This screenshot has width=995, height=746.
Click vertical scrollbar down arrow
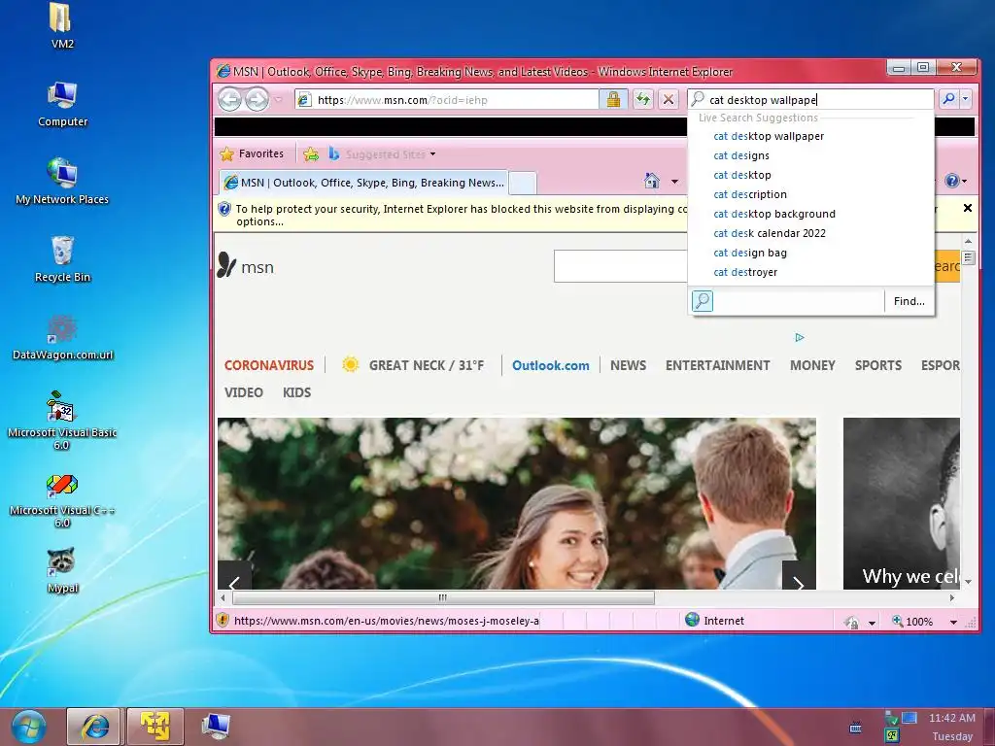pos(968,583)
